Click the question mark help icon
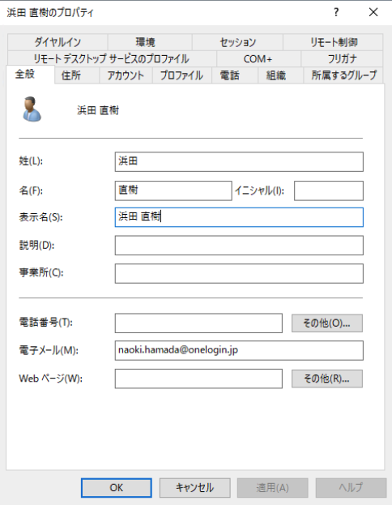 coord(336,12)
